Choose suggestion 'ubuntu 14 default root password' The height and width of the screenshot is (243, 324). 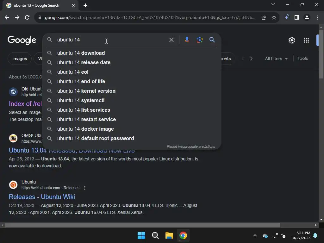point(132,139)
